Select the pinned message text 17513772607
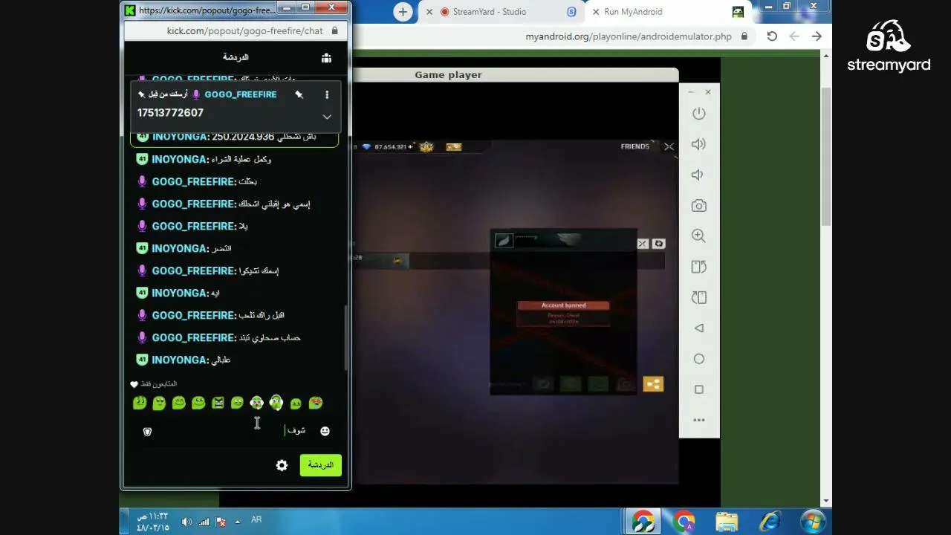Viewport: 951px width, 535px height. (x=170, y=112)
